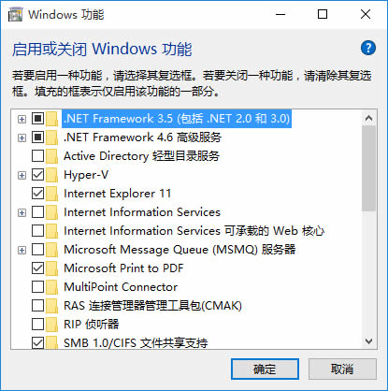Click the folder icon beside Internet Explorer 11
This screenshot has width=388, height=391.
[51, 194]
